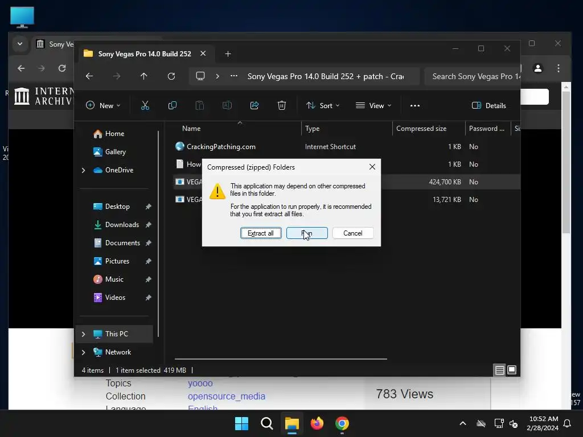This screenshot has width=583, height=437.
Task: Open opensource_media collection link
Action: (227, 396)
